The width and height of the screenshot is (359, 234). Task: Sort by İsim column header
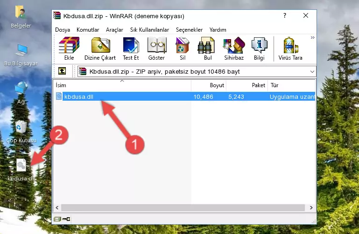[x=122, y=85]
